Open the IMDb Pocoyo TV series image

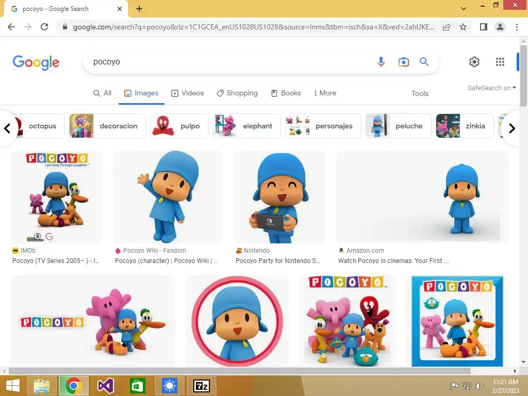pyautogui.click(x=57, y=197)
